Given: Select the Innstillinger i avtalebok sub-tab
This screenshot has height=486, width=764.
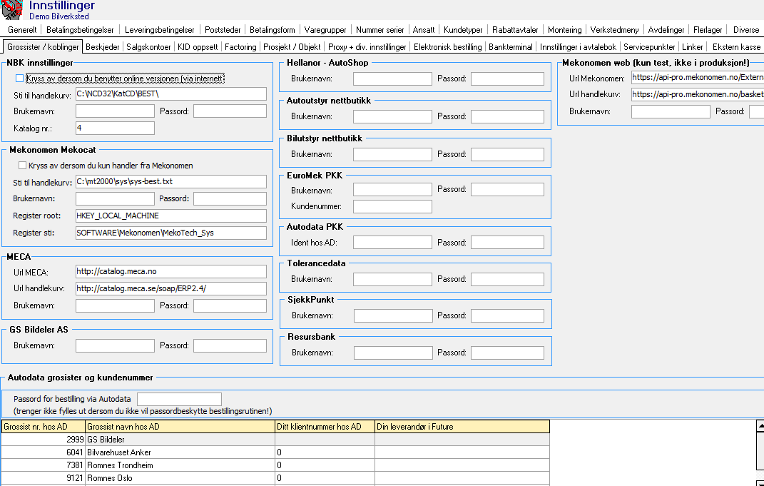Looking at the screenshot, I should click(578, 47).
